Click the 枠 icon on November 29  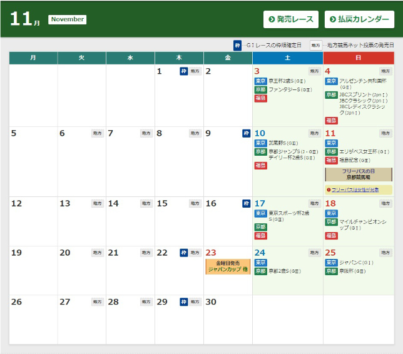coord(184,301)
